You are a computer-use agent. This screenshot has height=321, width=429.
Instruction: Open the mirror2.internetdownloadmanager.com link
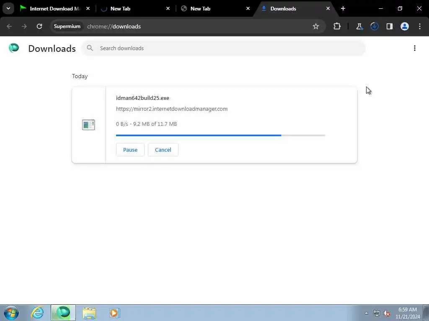(x=171, y=109)
